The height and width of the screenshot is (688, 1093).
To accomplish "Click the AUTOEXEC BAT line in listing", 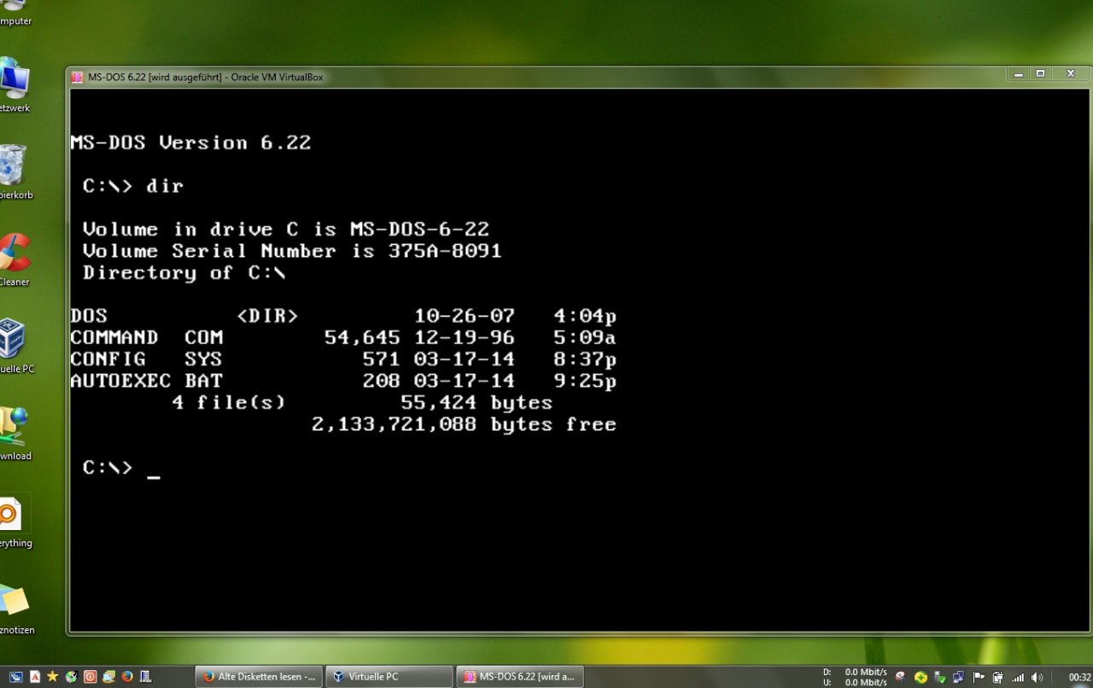I will pyautogui.click(x=343, y=382).
